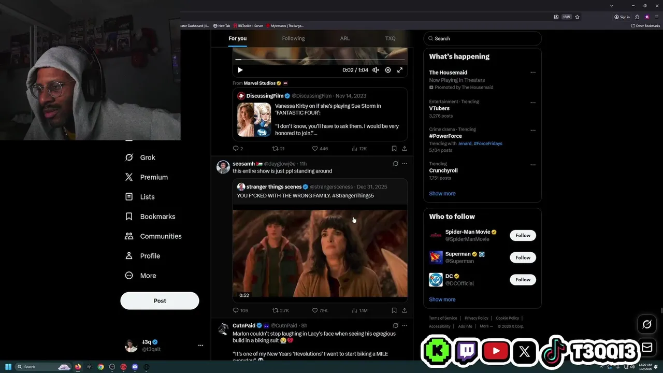Viewport: 663px width, 373px height.
Task: Enter fullscreen on the video player
Action: (400, 70)
